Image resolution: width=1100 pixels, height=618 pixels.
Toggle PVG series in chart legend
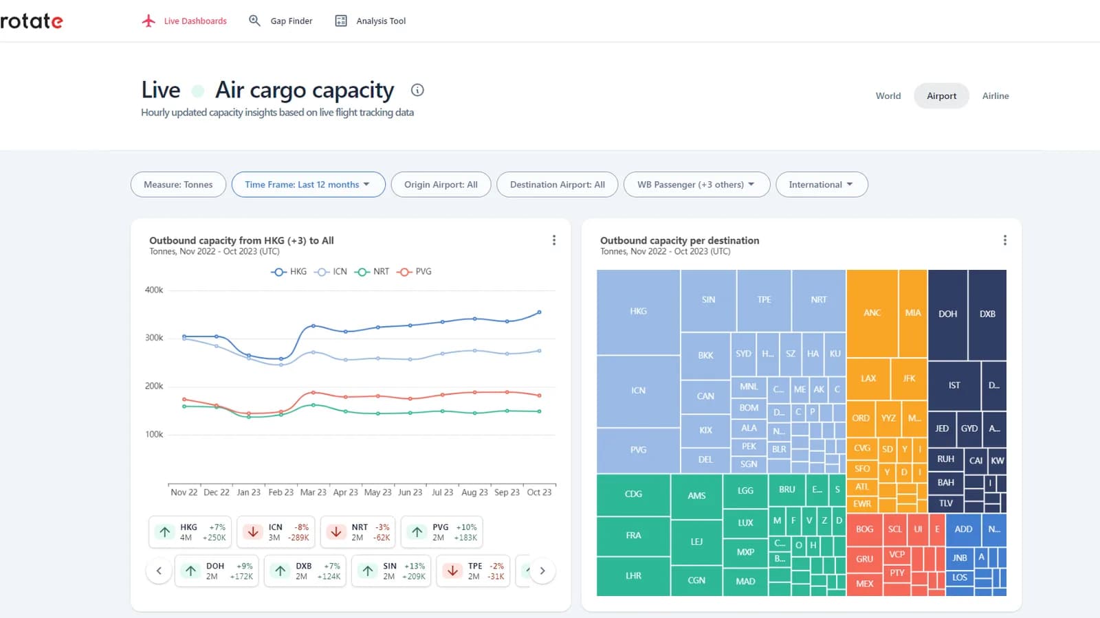click(x=415, y=272)
